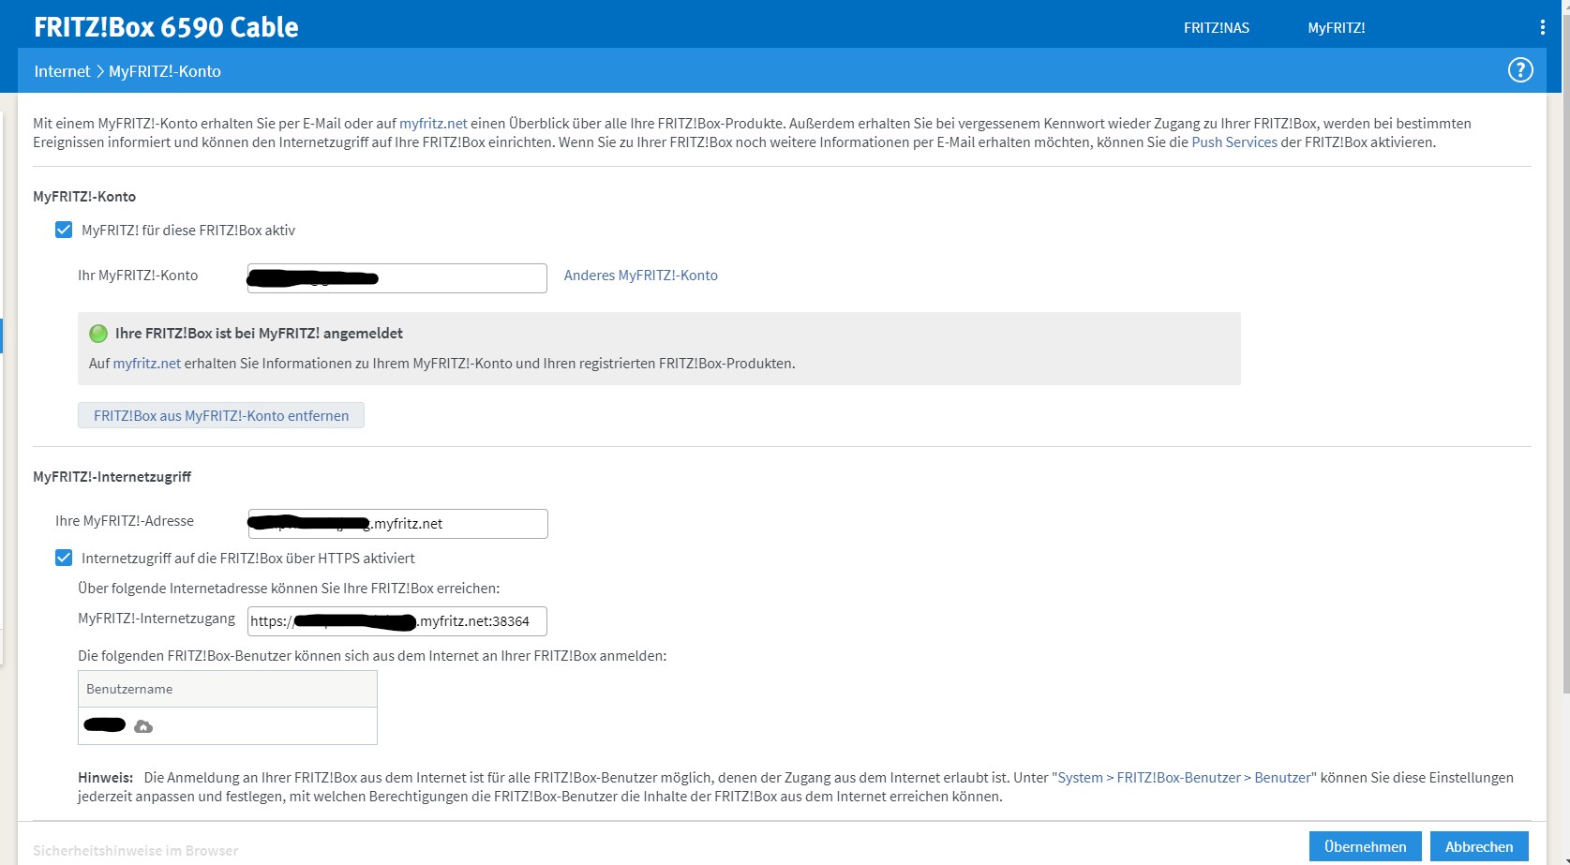Open the Push Services link
The height and width of the screenshot is (865, 1570).
click(1234, 142)
